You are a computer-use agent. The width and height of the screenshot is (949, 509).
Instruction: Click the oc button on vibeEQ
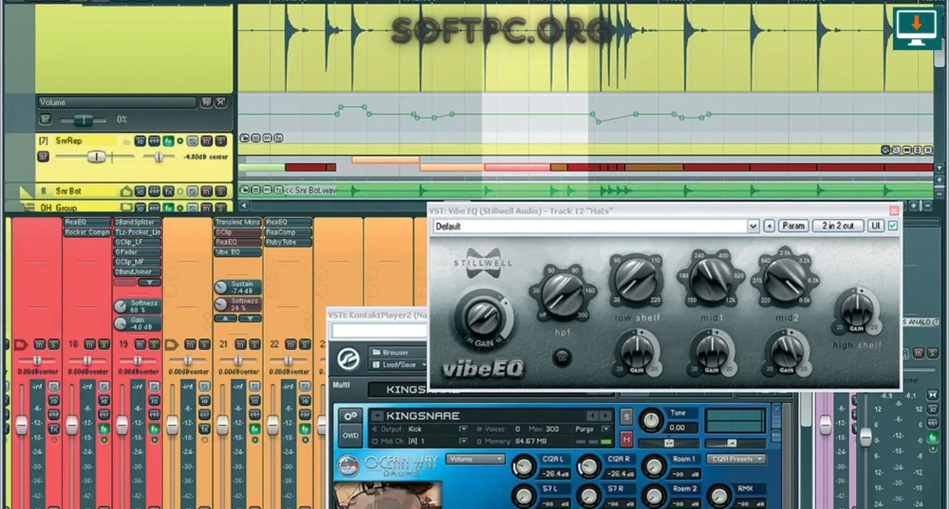coord(562,358)
